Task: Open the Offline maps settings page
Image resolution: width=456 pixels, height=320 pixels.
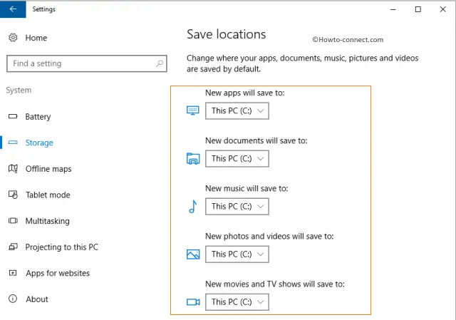Action: click(x=48, y=169)
